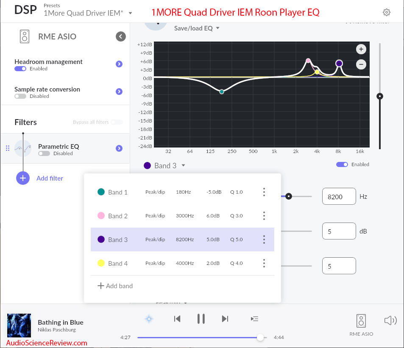Adjust the vertical EQ gain slider

click(x=380, y=96)
